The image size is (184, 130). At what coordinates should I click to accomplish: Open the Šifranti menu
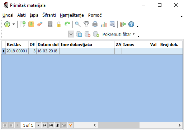coord(49,15)
